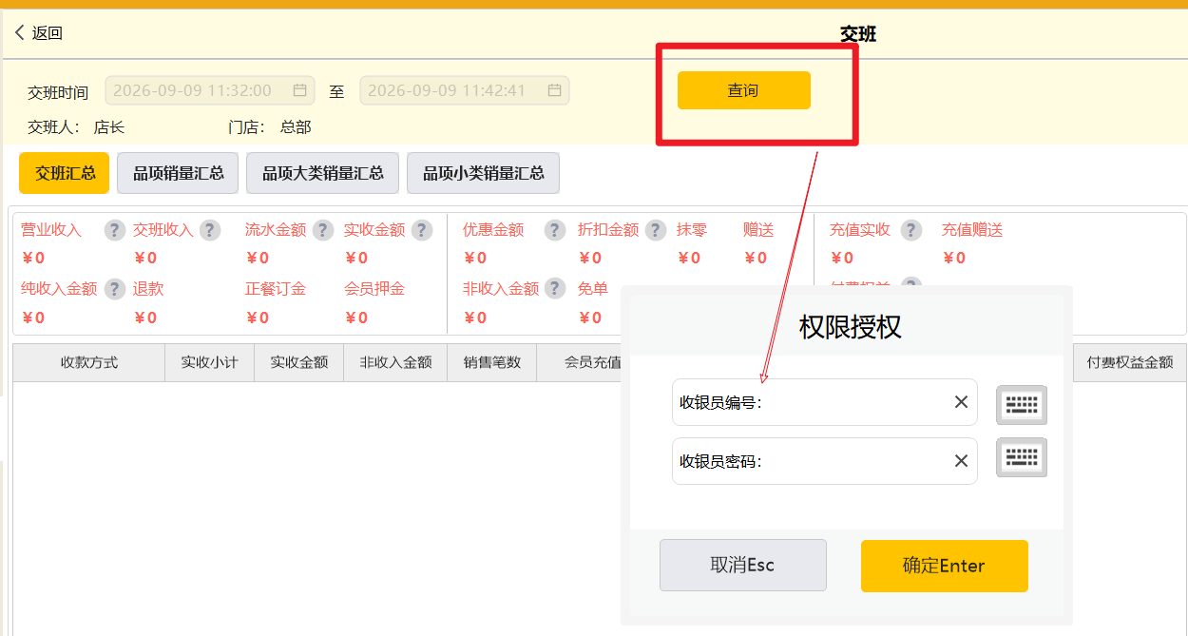Viewport: 1188px width, 636px height.
Task: Switch to the 交班汇总 tab
Action: tap(65, 173)
